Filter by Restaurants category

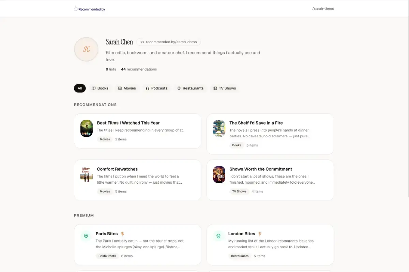pos(190,88)
